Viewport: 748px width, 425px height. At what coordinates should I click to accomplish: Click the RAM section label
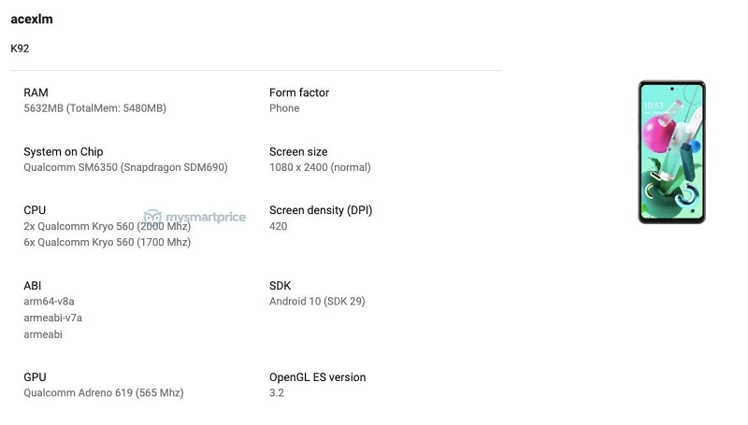[x=36, y=92]
